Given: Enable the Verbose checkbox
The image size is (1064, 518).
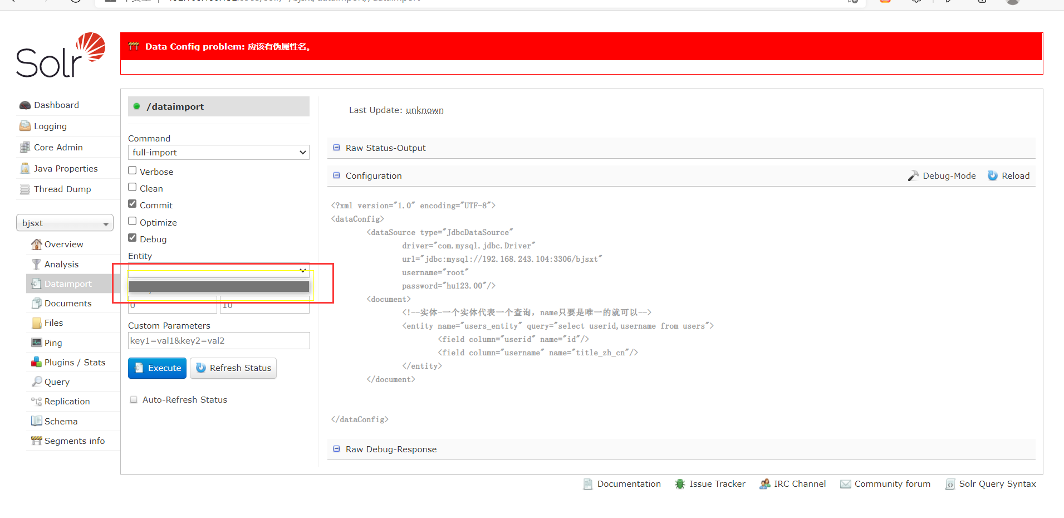Looking at the screenshot, I should (133, 170).
